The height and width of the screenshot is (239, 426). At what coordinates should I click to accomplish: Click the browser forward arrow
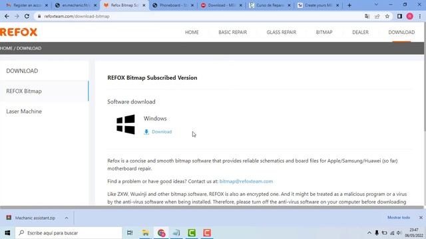pyautogui.click(x=17, y=16)
